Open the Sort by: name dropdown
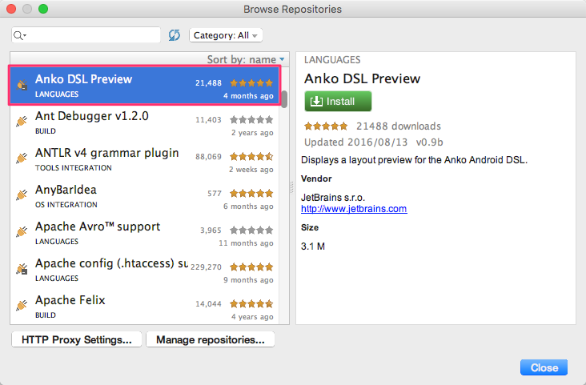 246,59
